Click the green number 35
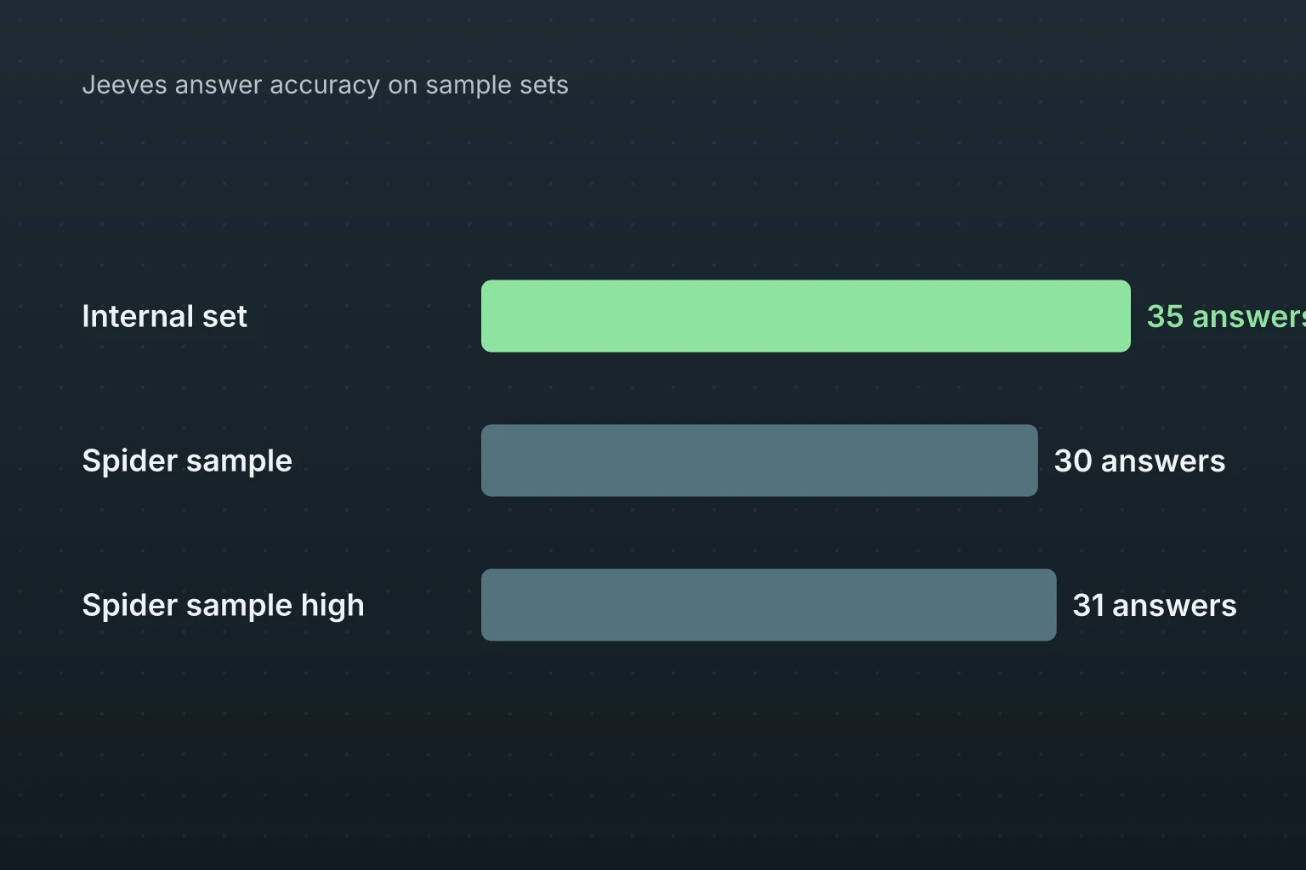This screenshot has height=870, width=1306. (x=1165, y=316)
